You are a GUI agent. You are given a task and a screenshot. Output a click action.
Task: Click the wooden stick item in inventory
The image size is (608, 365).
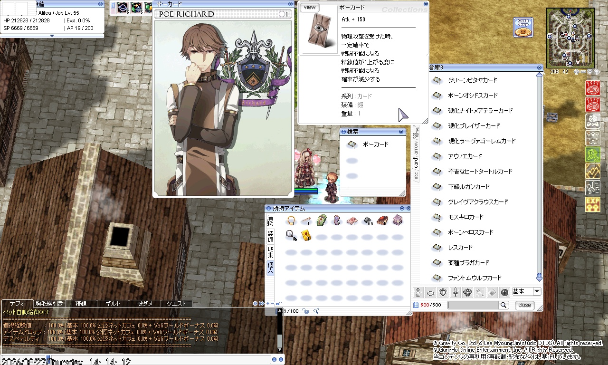pyautogui.click(x=306, y=221)
